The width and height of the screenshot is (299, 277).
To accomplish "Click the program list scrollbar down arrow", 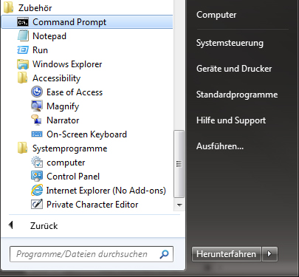I will click(x=179, y=205).
